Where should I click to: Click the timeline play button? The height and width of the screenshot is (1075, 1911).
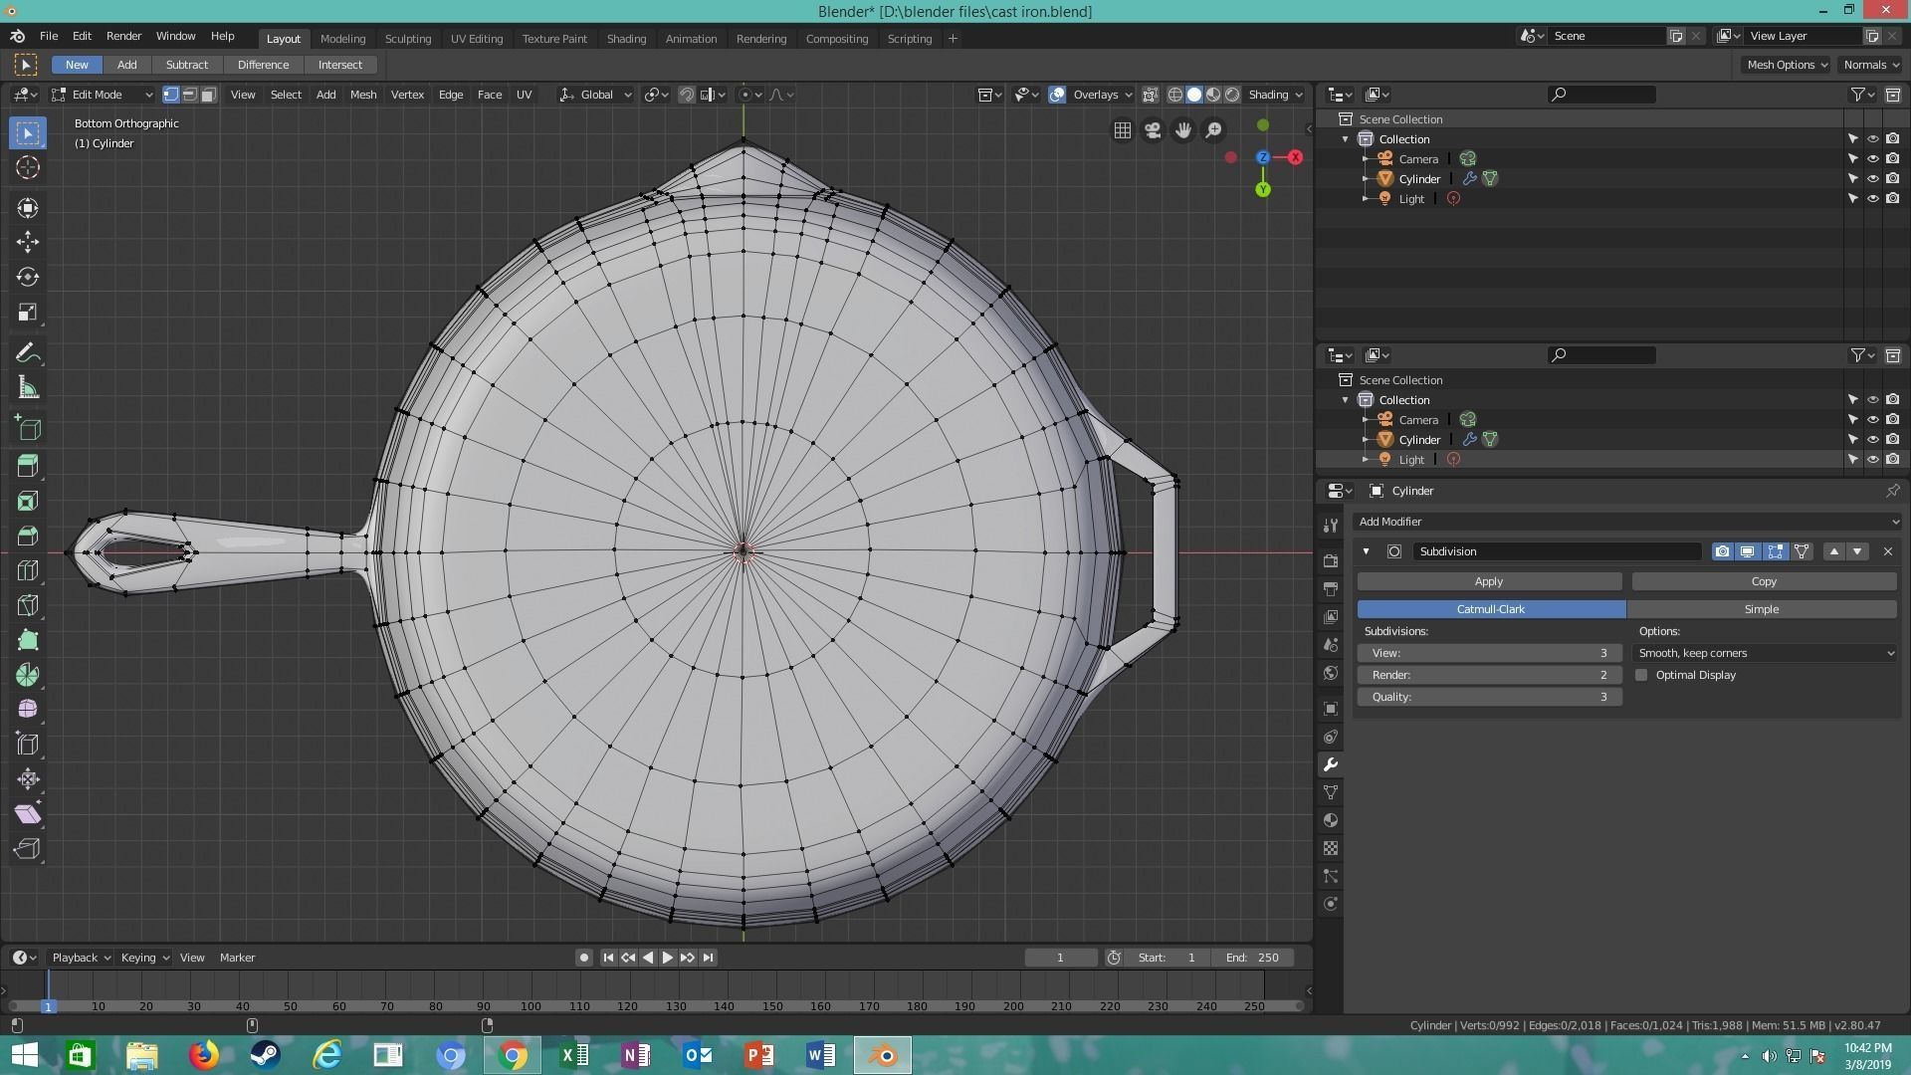[x=668, y=958]
